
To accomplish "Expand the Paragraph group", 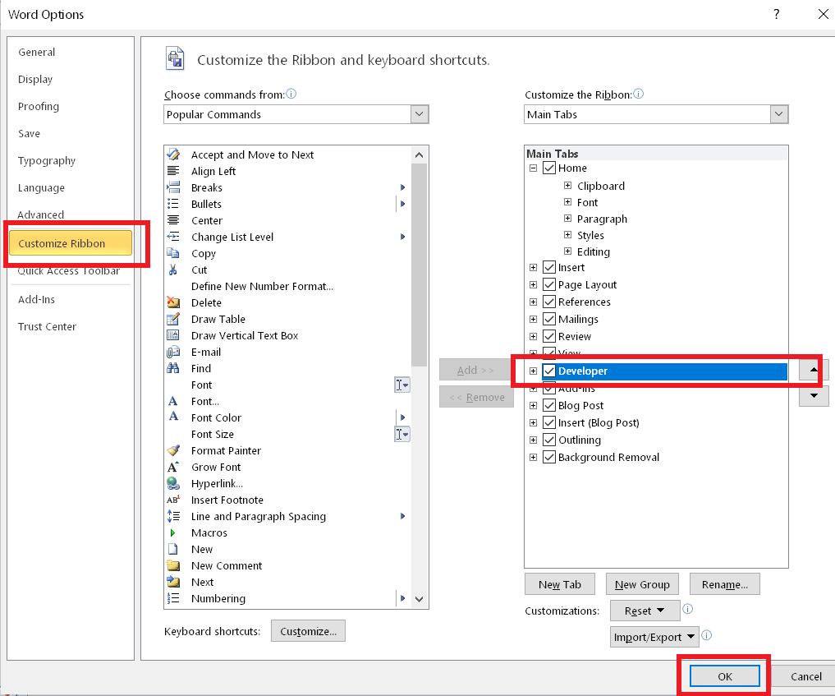I will 567,219.
